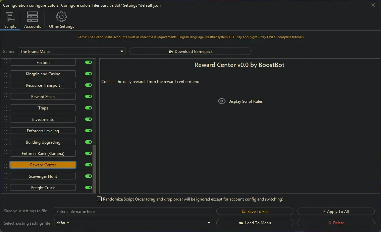This screenshot has height=232, width=381.
Task: Click the Download Gamepack button
Action: 190,52
